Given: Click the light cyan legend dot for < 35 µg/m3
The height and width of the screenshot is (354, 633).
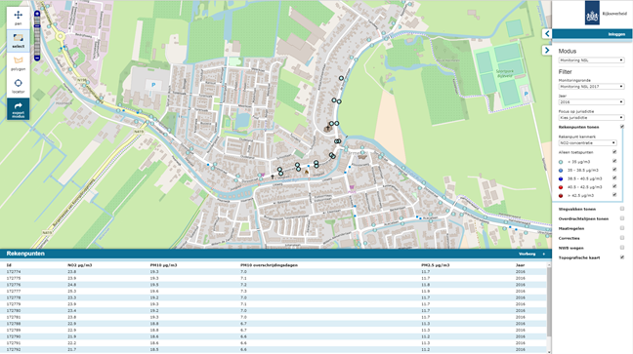Looking at the screenshot, I should pyautogui.click(x=561, y=162).
